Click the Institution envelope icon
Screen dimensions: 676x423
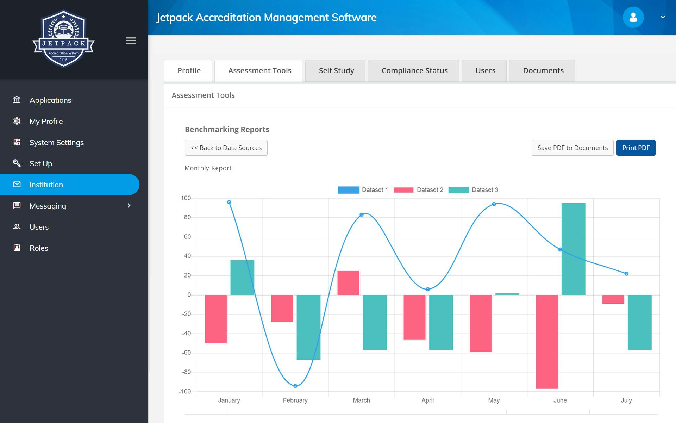(17, 185)
